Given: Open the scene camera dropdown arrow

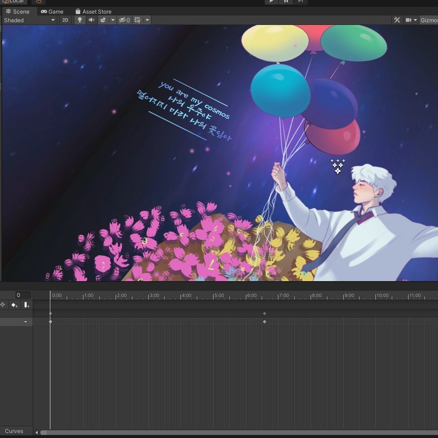Looking at the screenshot, I should point(415,20).
